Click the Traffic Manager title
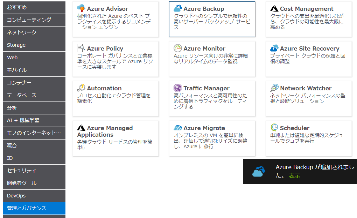The height and width of the screenshot is (218, 357). pyautogui.click(x=206, y=88)
